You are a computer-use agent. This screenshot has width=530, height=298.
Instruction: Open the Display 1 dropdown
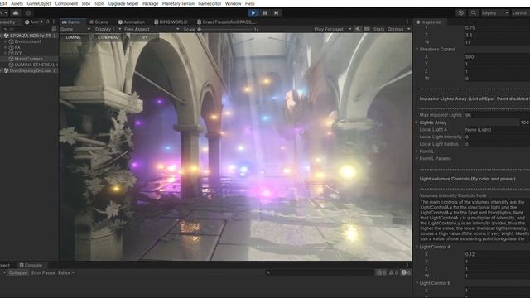coord(108,30)
